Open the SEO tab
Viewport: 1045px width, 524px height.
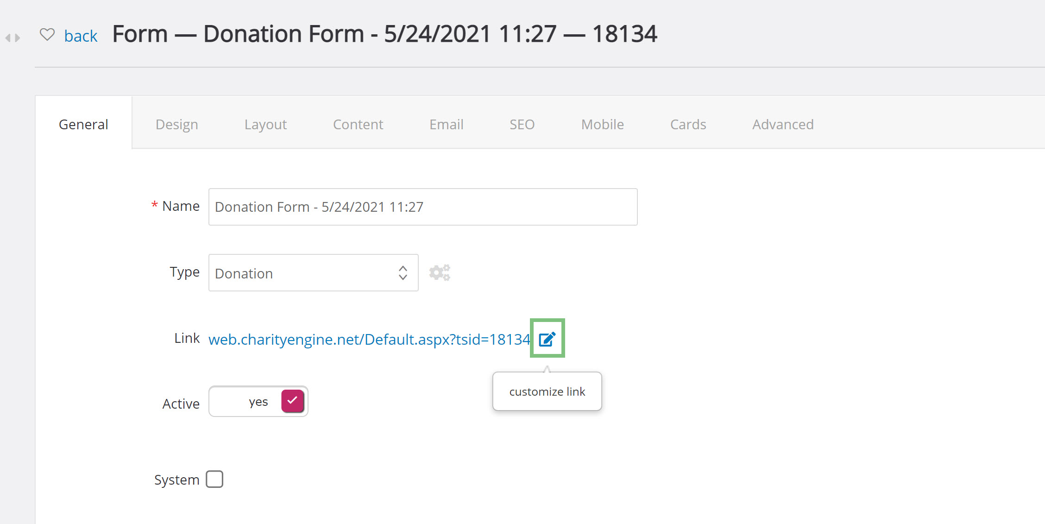[x=522, y=124]
